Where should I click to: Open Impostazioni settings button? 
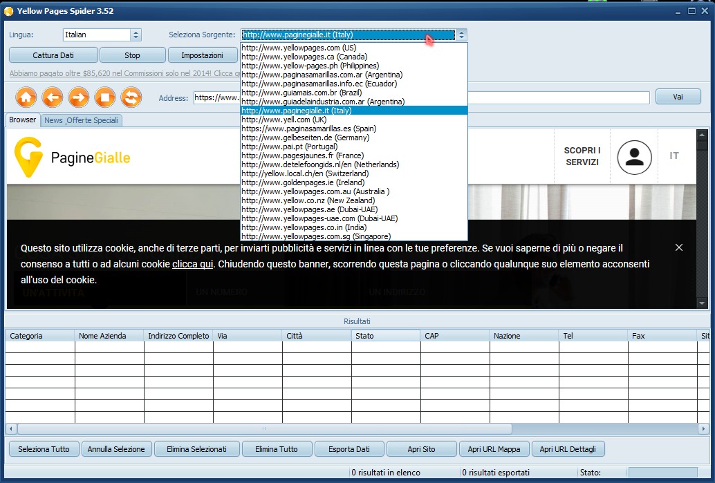[x=203, y=55]
